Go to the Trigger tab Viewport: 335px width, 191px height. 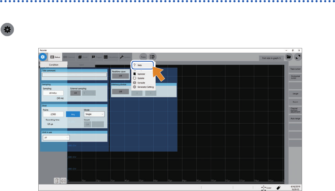pos(97,57)
